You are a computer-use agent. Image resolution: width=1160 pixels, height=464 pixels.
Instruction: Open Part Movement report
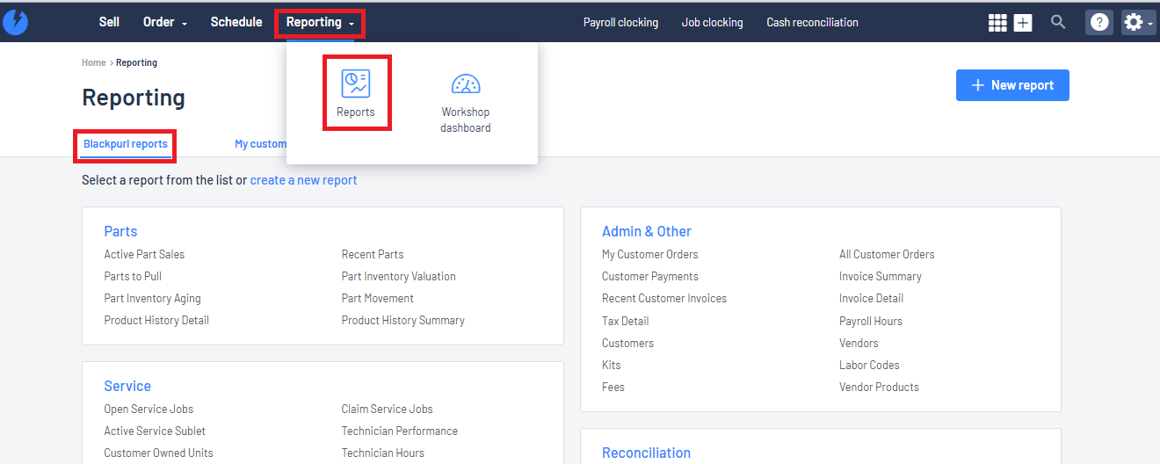click(x=377, y=298)
